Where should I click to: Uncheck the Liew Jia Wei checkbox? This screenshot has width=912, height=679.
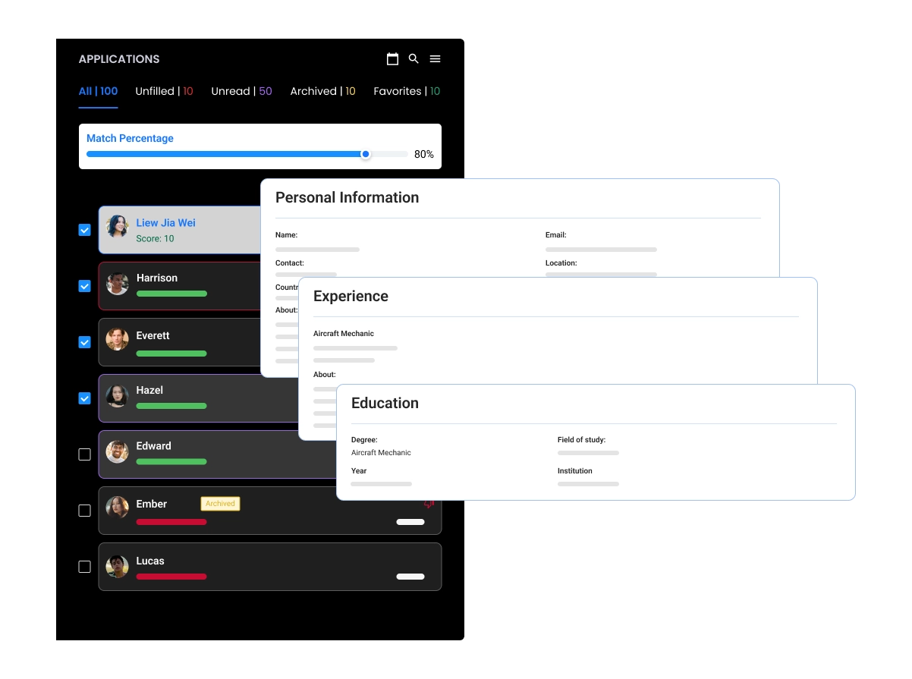tap(85, 230)
